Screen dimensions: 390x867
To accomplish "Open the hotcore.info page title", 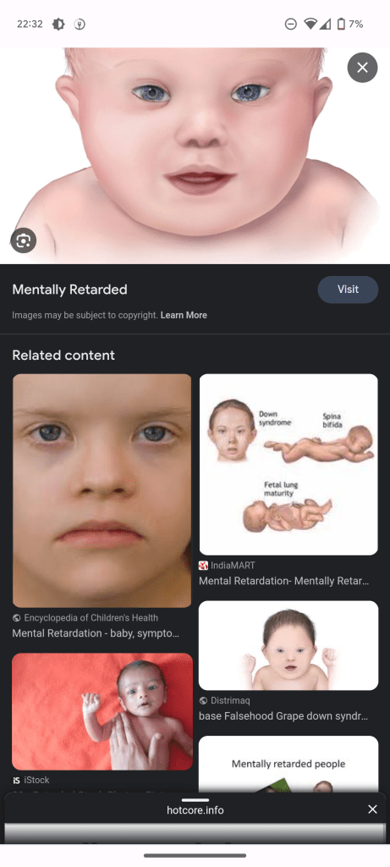I will pos(195,810).
